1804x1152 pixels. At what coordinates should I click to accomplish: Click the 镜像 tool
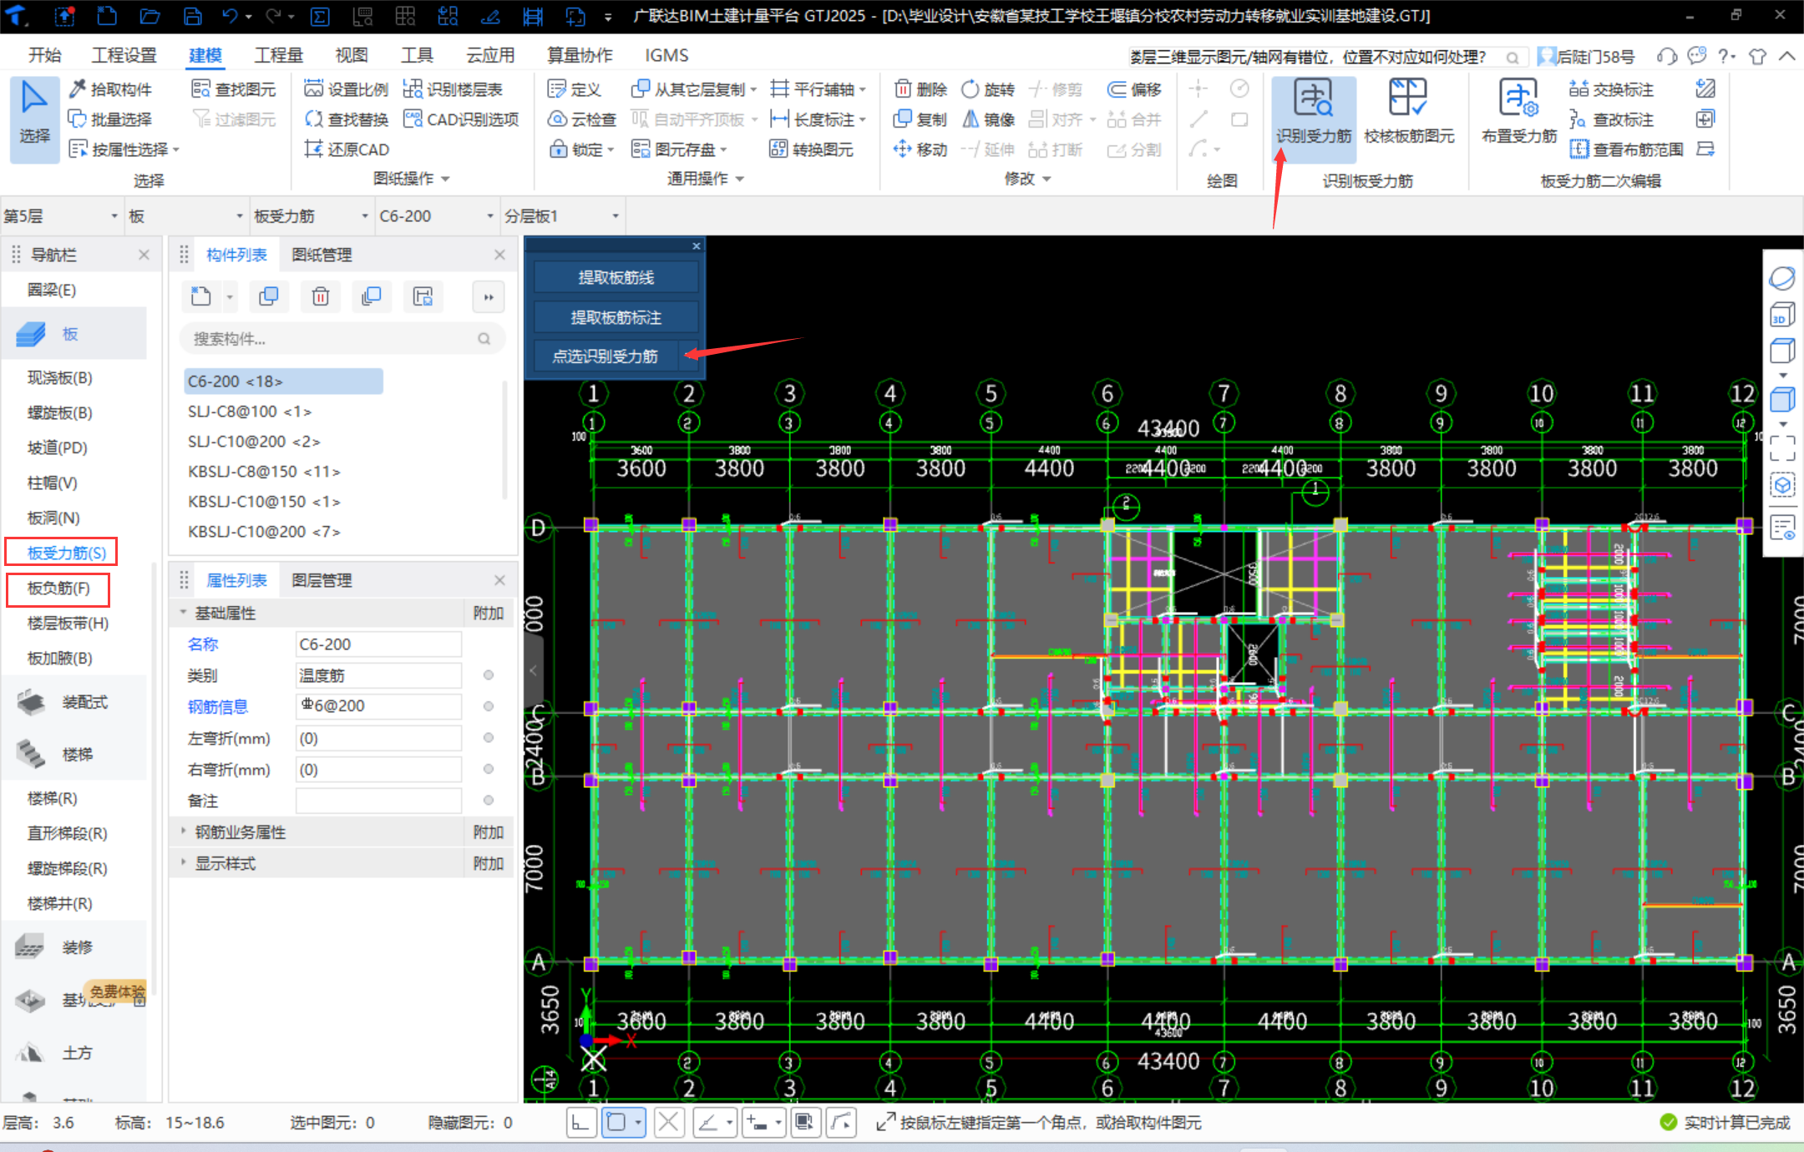(988, 119)
